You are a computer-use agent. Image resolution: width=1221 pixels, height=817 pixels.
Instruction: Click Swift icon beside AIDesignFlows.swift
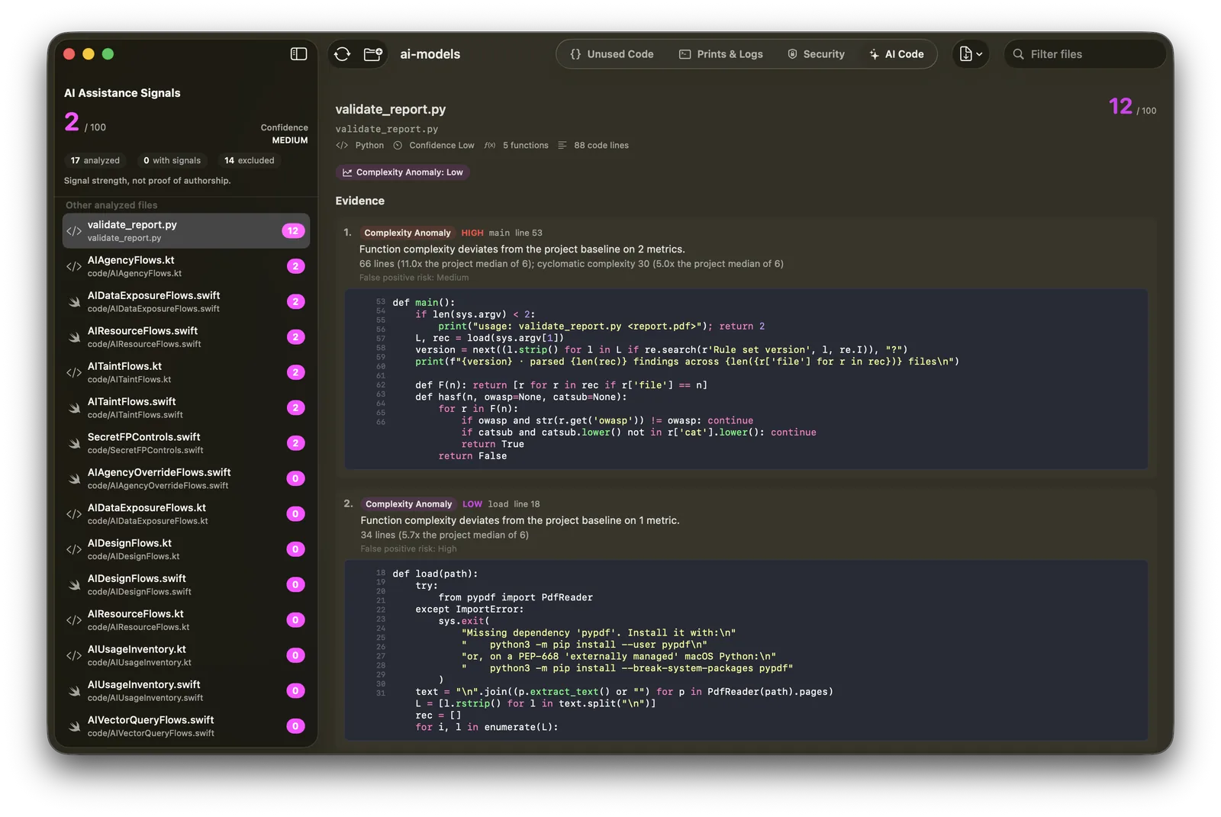(x=74, y=585)
